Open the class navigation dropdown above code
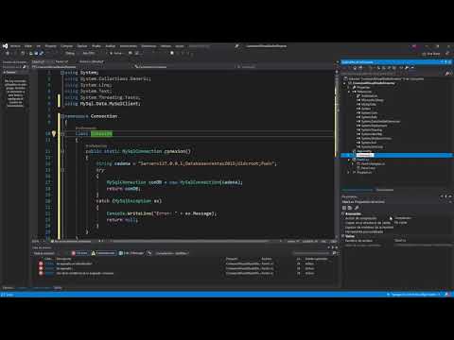 click(x=183, y=67)
